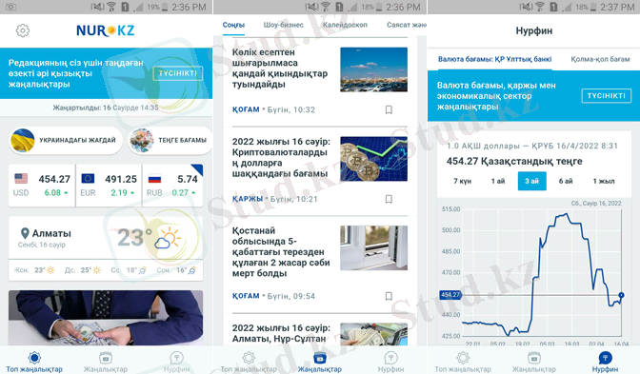
Task: Tap ТҮСІНІКТІ in the Нурфин banner
Action: [x=606, y=96]
